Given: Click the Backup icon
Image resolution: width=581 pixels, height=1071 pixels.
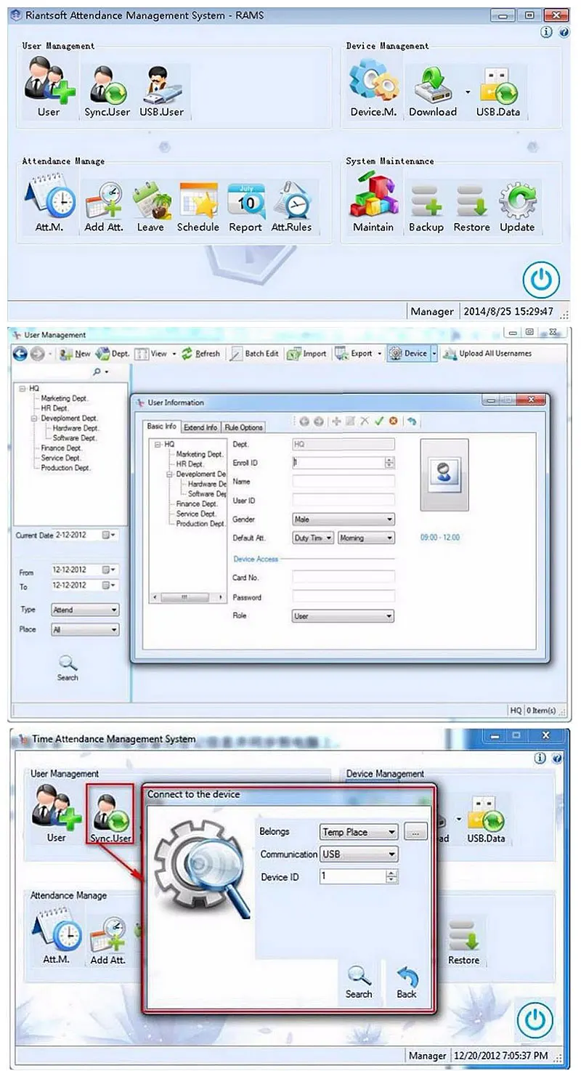Looking at the screenshot, I should click(x=426, y=207).
